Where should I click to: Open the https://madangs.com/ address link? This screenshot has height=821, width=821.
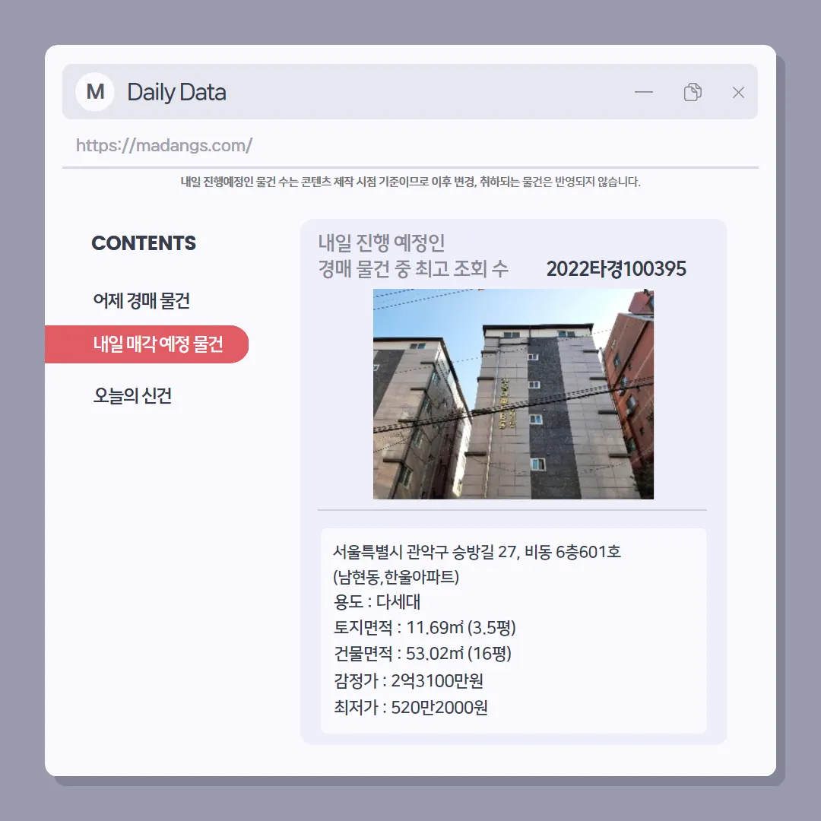click(x=164, y=145)
